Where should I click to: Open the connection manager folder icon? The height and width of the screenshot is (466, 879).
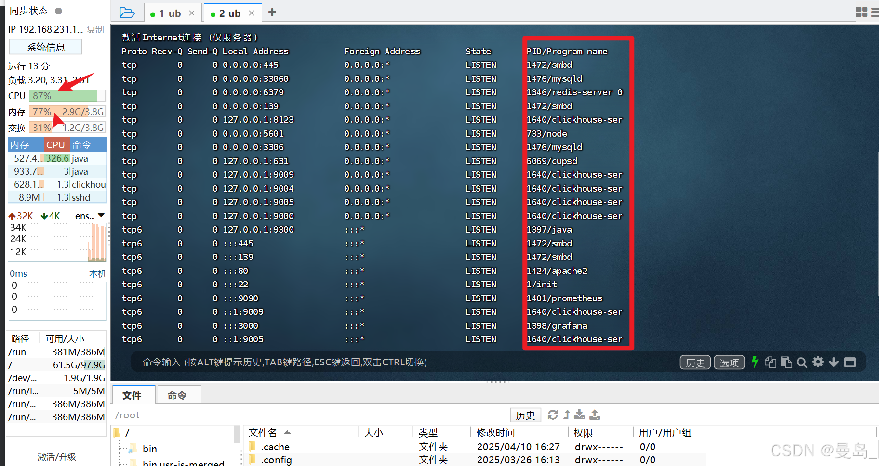pos(127,13)
